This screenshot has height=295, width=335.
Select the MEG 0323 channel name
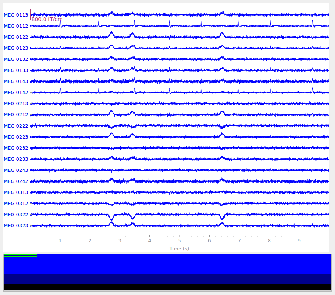tap(16, 226)
